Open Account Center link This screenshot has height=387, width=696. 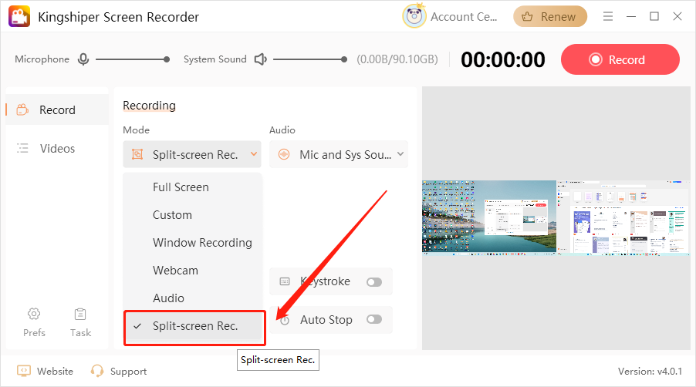(x=464, y=17)
